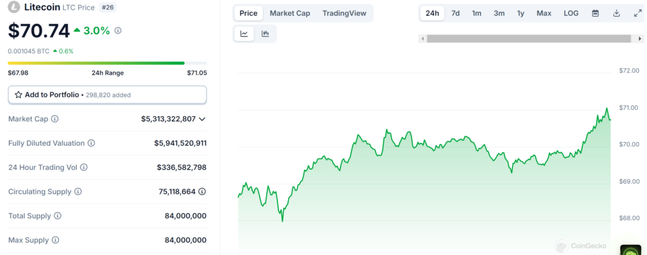
Task: Click the Litecoin logo icon
Action: coord(14,8)
